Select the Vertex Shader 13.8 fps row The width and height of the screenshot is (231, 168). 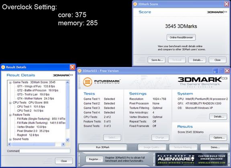click(x=32, y=127)
